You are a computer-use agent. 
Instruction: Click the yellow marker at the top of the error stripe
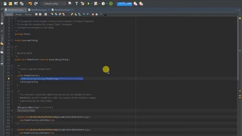coord(240,18)
